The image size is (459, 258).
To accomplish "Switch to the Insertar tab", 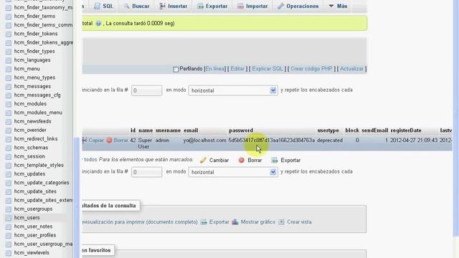I will [174, 6].
